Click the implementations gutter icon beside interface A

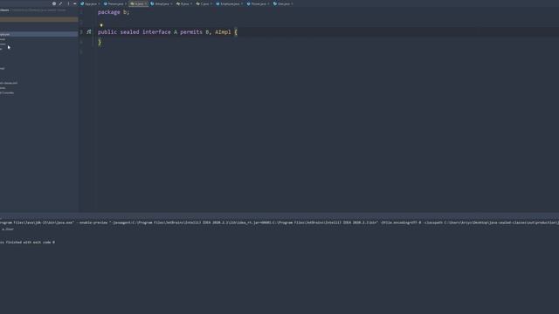[89, 32]
